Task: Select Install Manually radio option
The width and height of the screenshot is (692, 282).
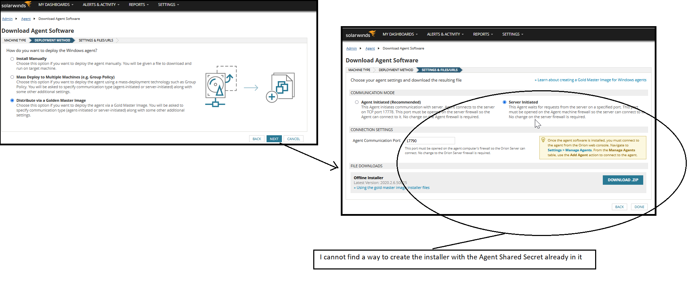Action: click(x=12, y=59)
